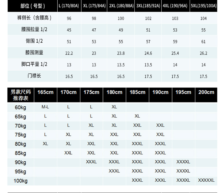Select the XXXXL cell in the 90kg row

point(183,162)
